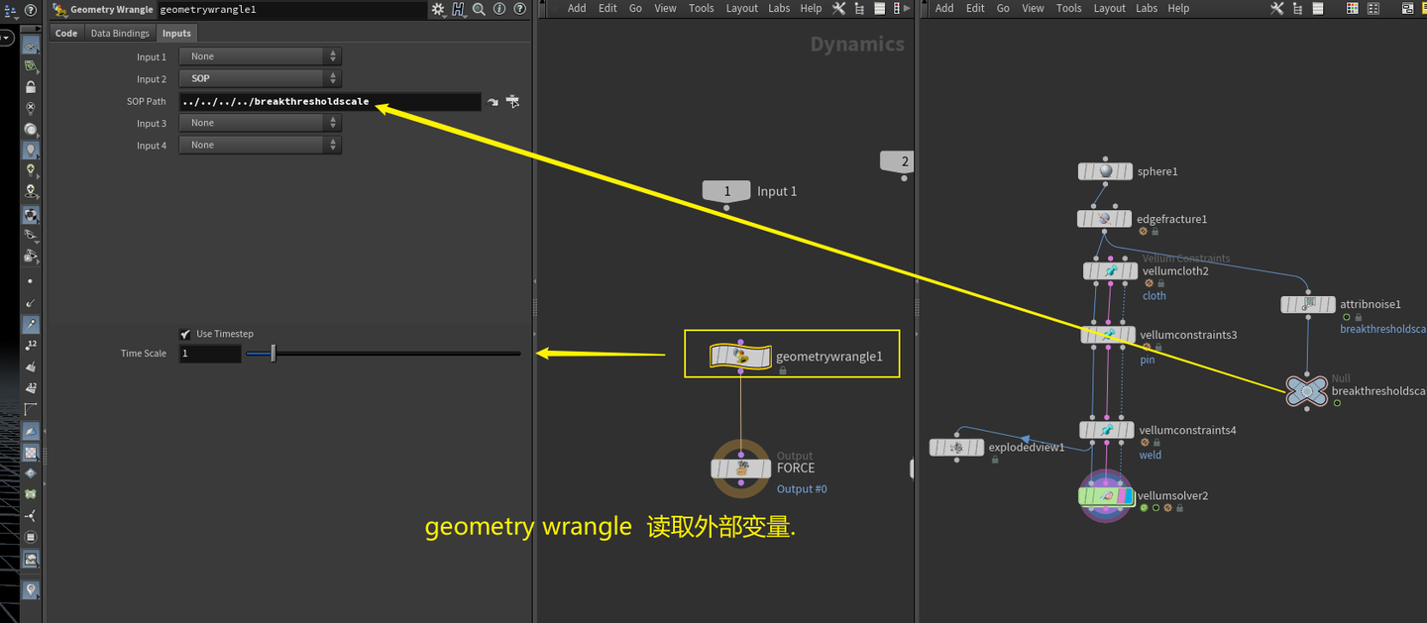Select the vellumconstraints4 node
Screen dimensions: 1427x623
click(x=1107, y=430)
